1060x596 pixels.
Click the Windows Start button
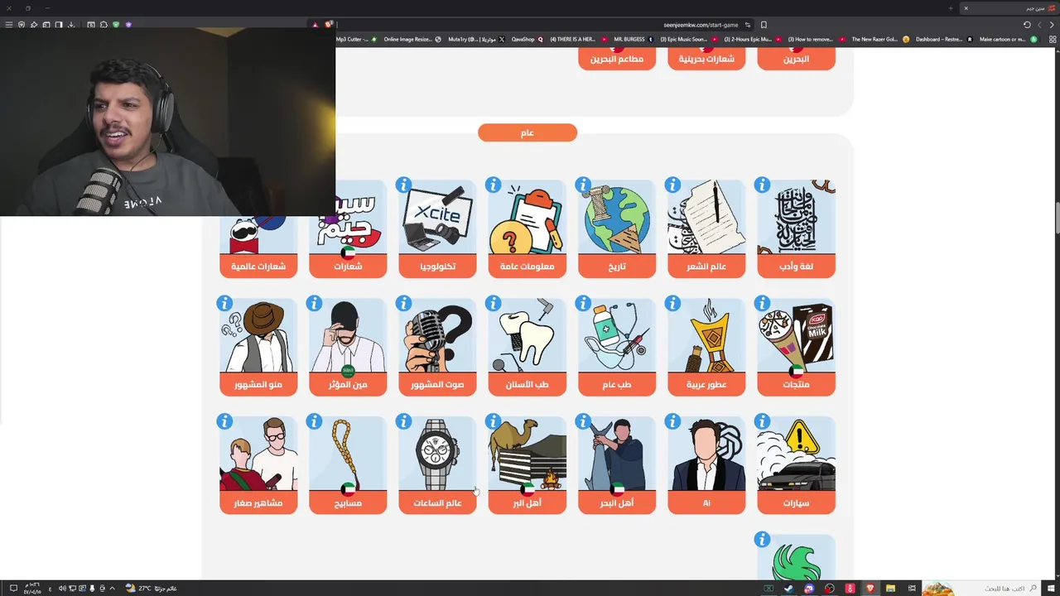tap(1052, 589)
